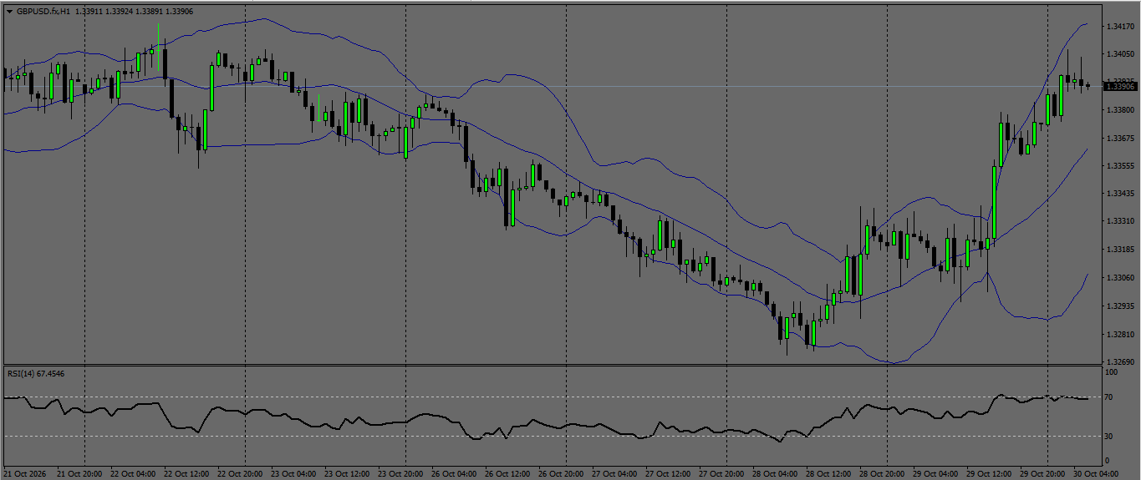Click the 29 Oct 12:00 time label
This screenshot has height=480, width=1141.
pyautogui.click(x=988, y=473)
